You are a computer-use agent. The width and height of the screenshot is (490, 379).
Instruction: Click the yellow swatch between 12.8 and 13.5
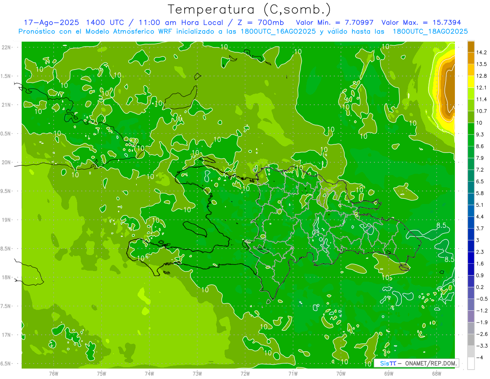(471, 70)
